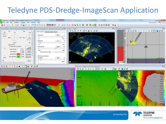The image size is (166, 124).
Task: Click zoom extents in Sonar Wedge toolbar
Action: pyautogui.click(x=75, y=31)
